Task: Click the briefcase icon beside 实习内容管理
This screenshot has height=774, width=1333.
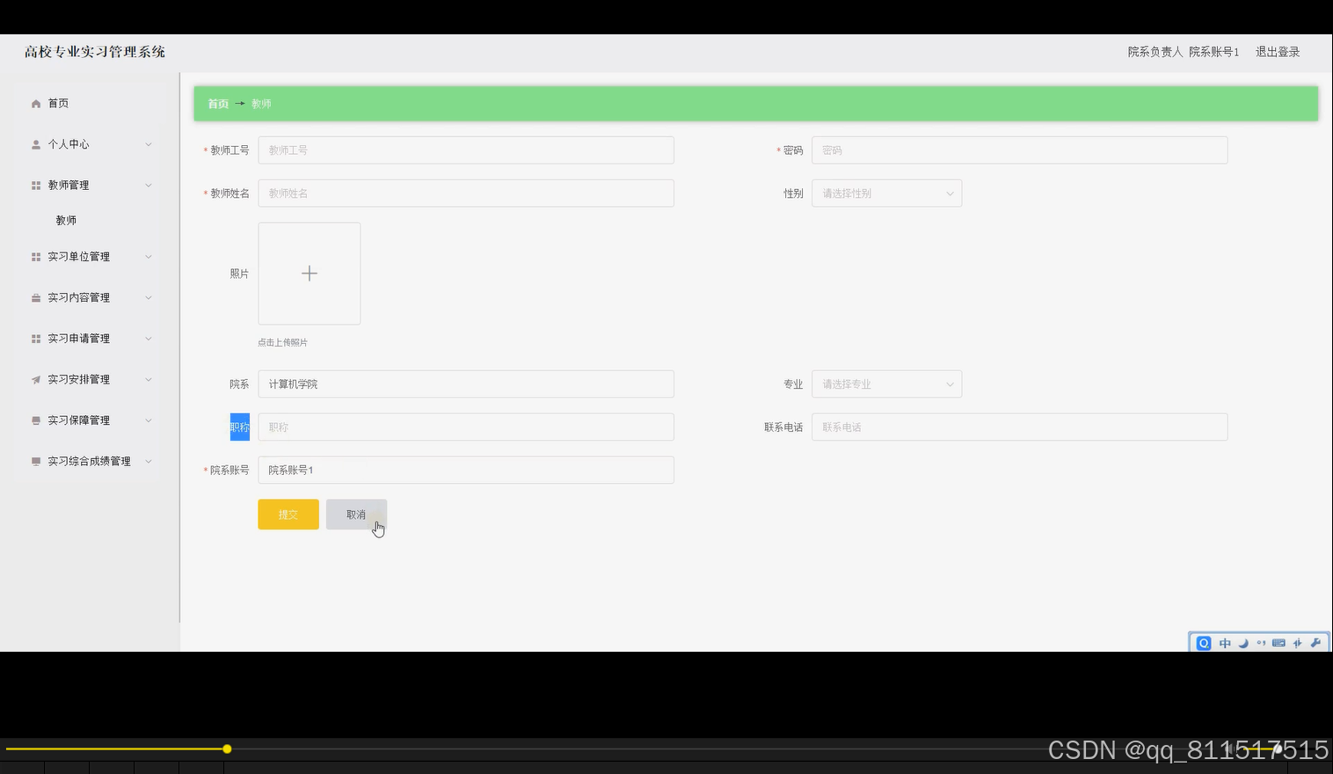Action: (36, 298)
